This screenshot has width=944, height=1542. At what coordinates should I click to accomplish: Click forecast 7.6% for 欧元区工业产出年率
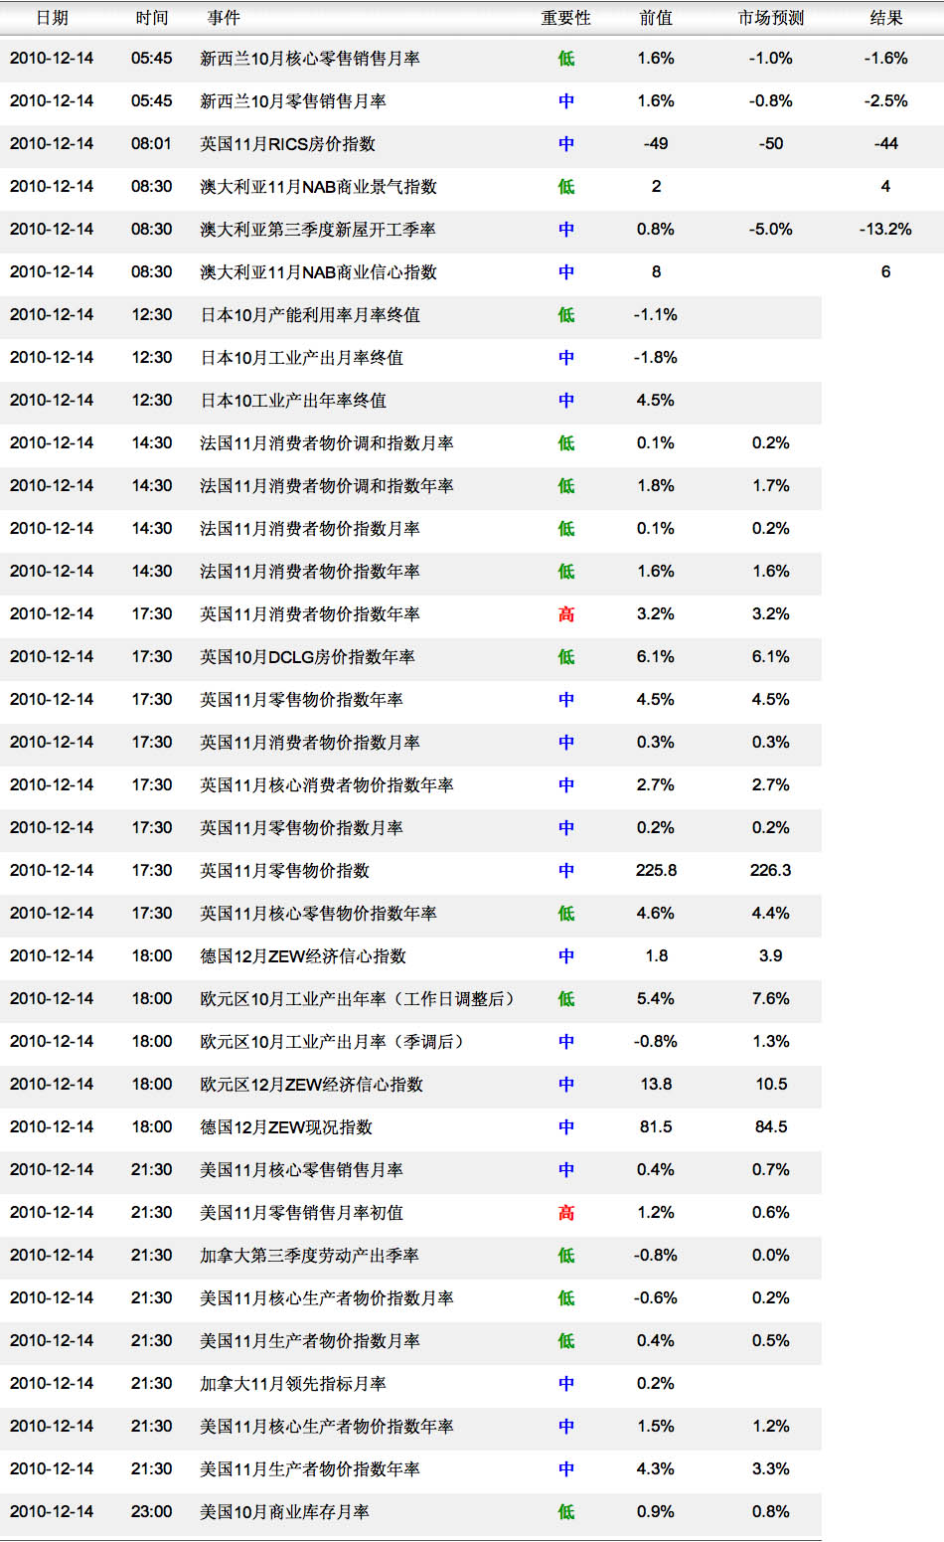point(771,999)
